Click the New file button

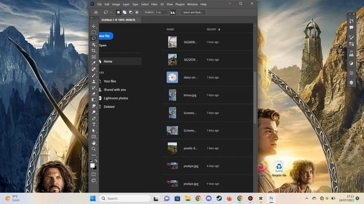pos(106,36)
